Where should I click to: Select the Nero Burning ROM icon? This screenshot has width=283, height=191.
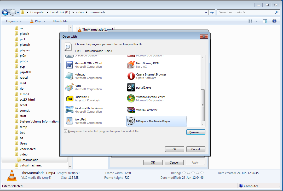(131, 65)
